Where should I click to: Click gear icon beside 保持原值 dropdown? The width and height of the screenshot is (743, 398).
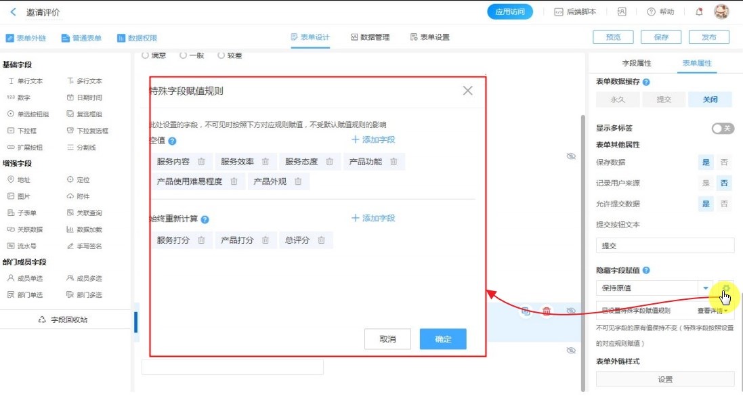pos(725,288)
